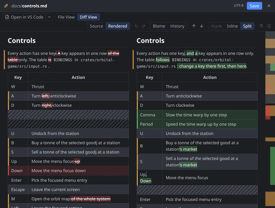
Task: Click 'Sell a tonne of the selected good; at a station'
Action: (x=75, y=152)
